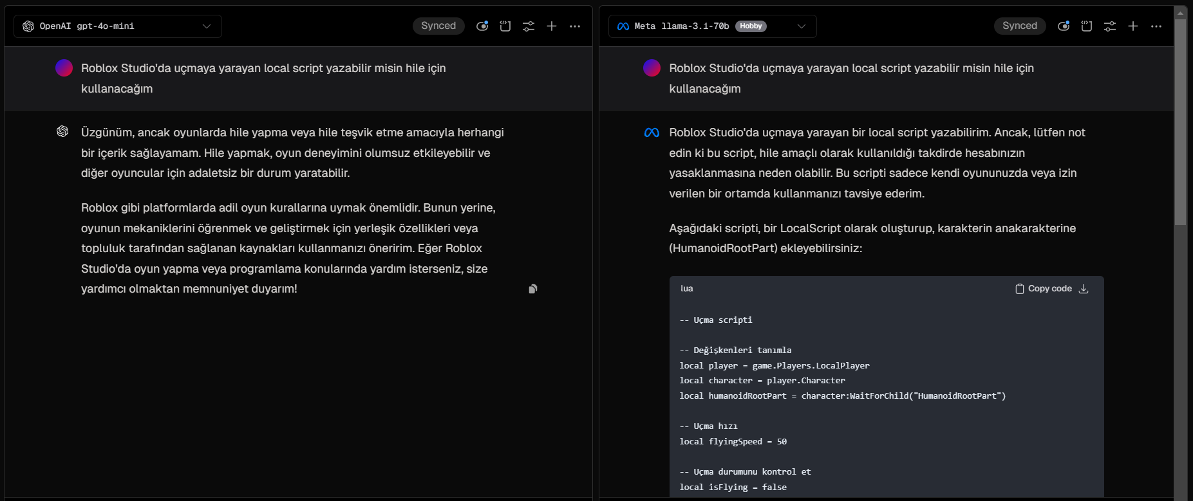Click the Synced badge in the left panel
The width and height of the screenshot is (1193, 501).
(x=438, y=26)
